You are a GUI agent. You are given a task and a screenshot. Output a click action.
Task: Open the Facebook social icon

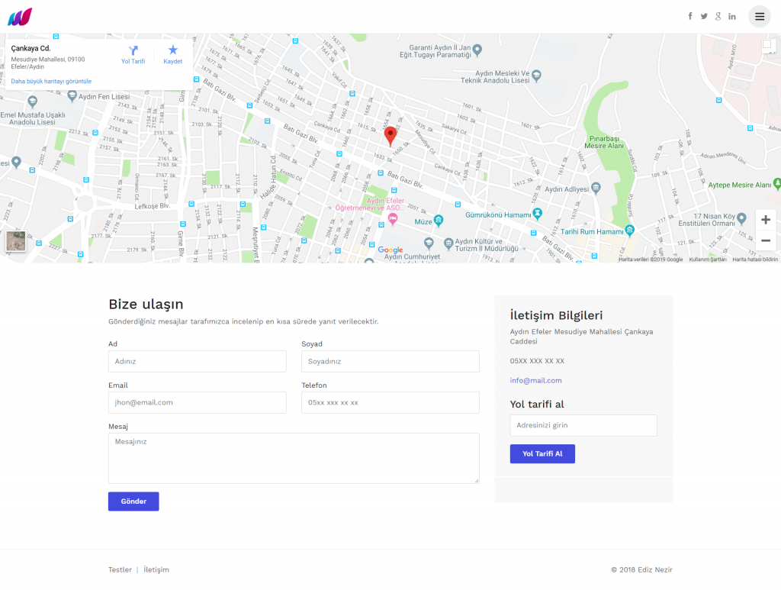[690, 16]
